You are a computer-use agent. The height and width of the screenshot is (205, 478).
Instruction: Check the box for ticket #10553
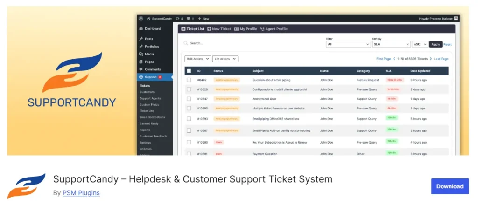(189, 108)
